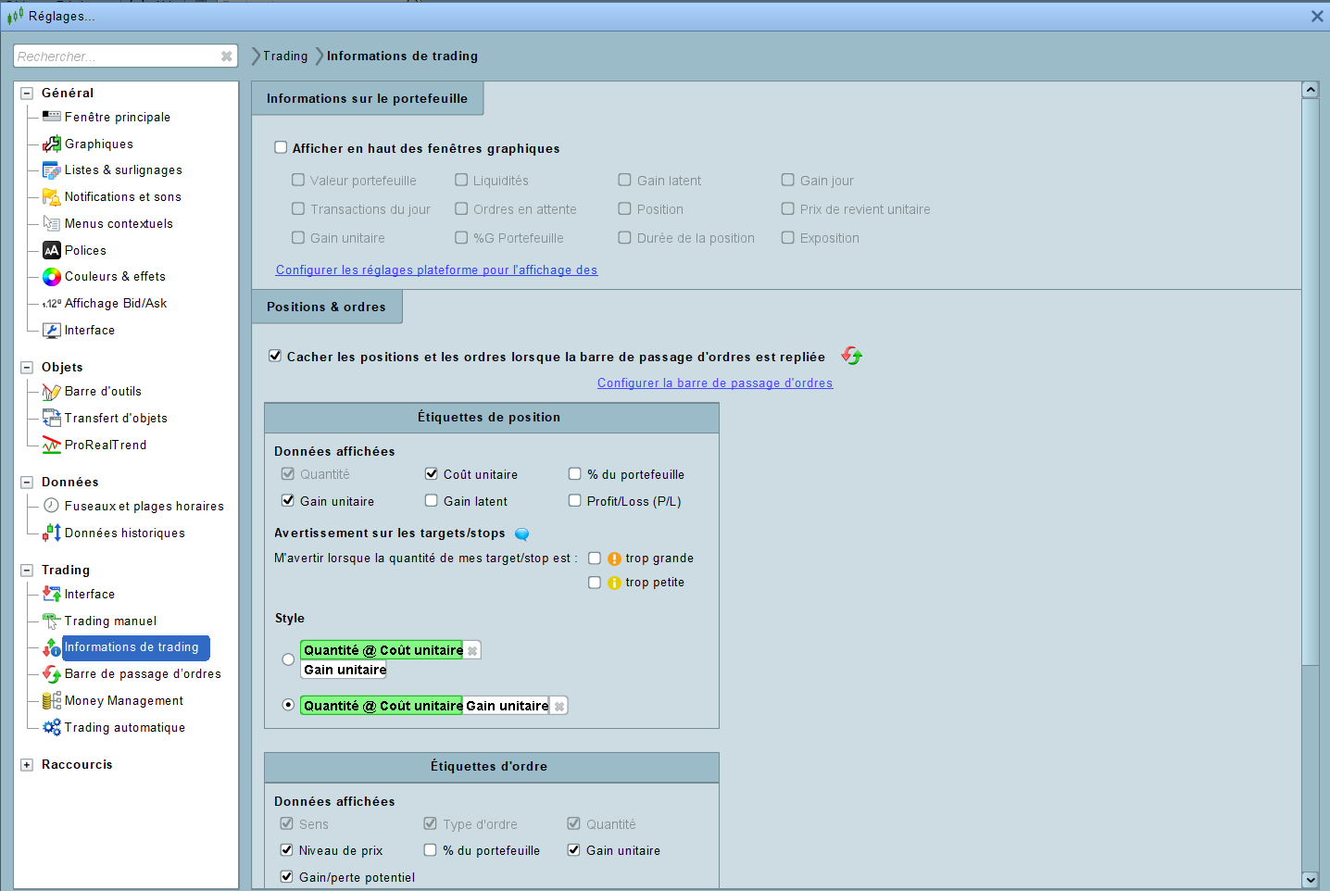Open Money Management settings

tap(124, 701)
